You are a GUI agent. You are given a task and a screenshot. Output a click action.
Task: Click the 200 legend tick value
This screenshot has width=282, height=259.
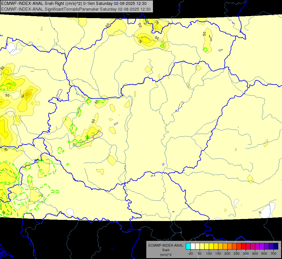click(x=227, y=254)
